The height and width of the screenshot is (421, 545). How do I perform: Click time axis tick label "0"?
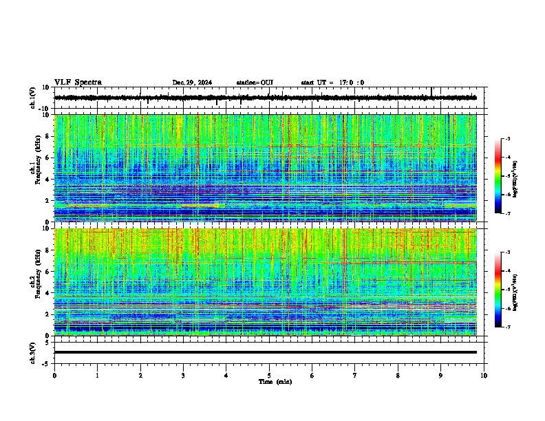pyautogui.click(x=54, y=376)
